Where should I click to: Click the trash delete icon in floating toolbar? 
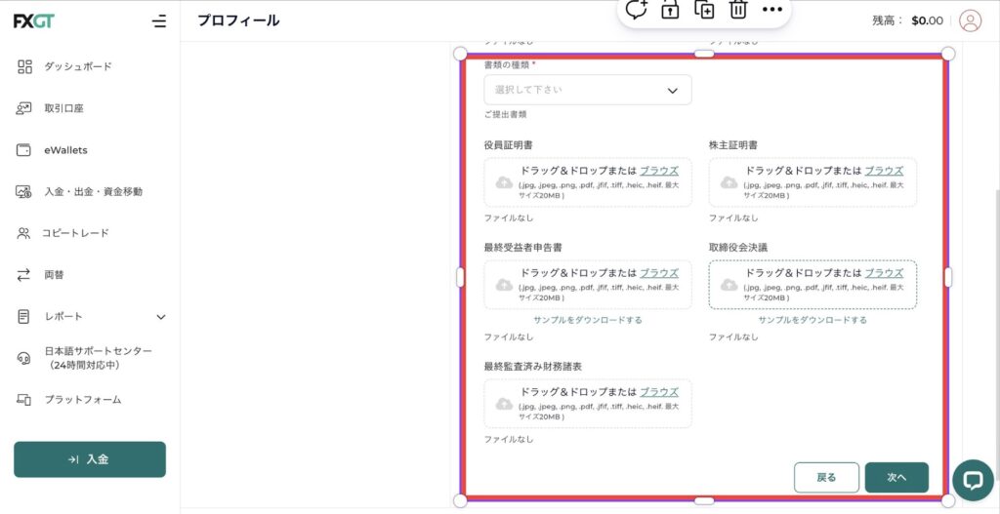[738, 10]
